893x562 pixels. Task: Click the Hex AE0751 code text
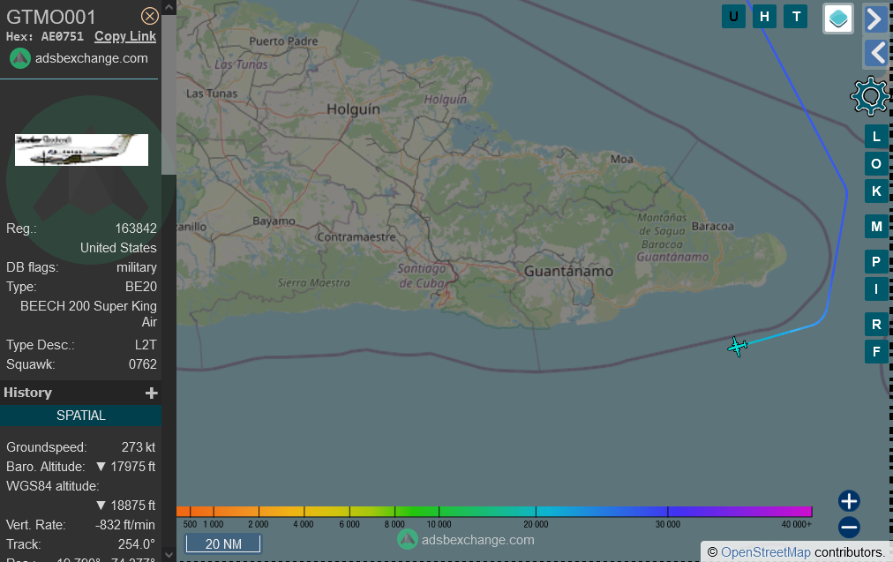point(45,36)
